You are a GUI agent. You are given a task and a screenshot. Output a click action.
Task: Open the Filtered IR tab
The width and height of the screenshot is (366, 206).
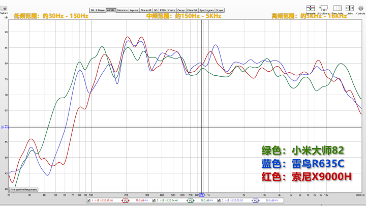click(146, 10)
